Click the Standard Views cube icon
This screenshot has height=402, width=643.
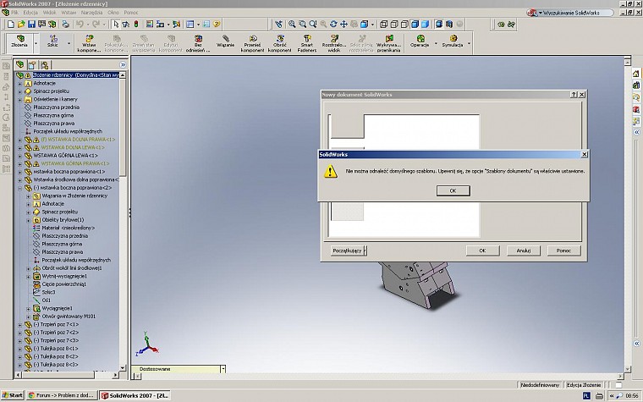tap(364, 25)
